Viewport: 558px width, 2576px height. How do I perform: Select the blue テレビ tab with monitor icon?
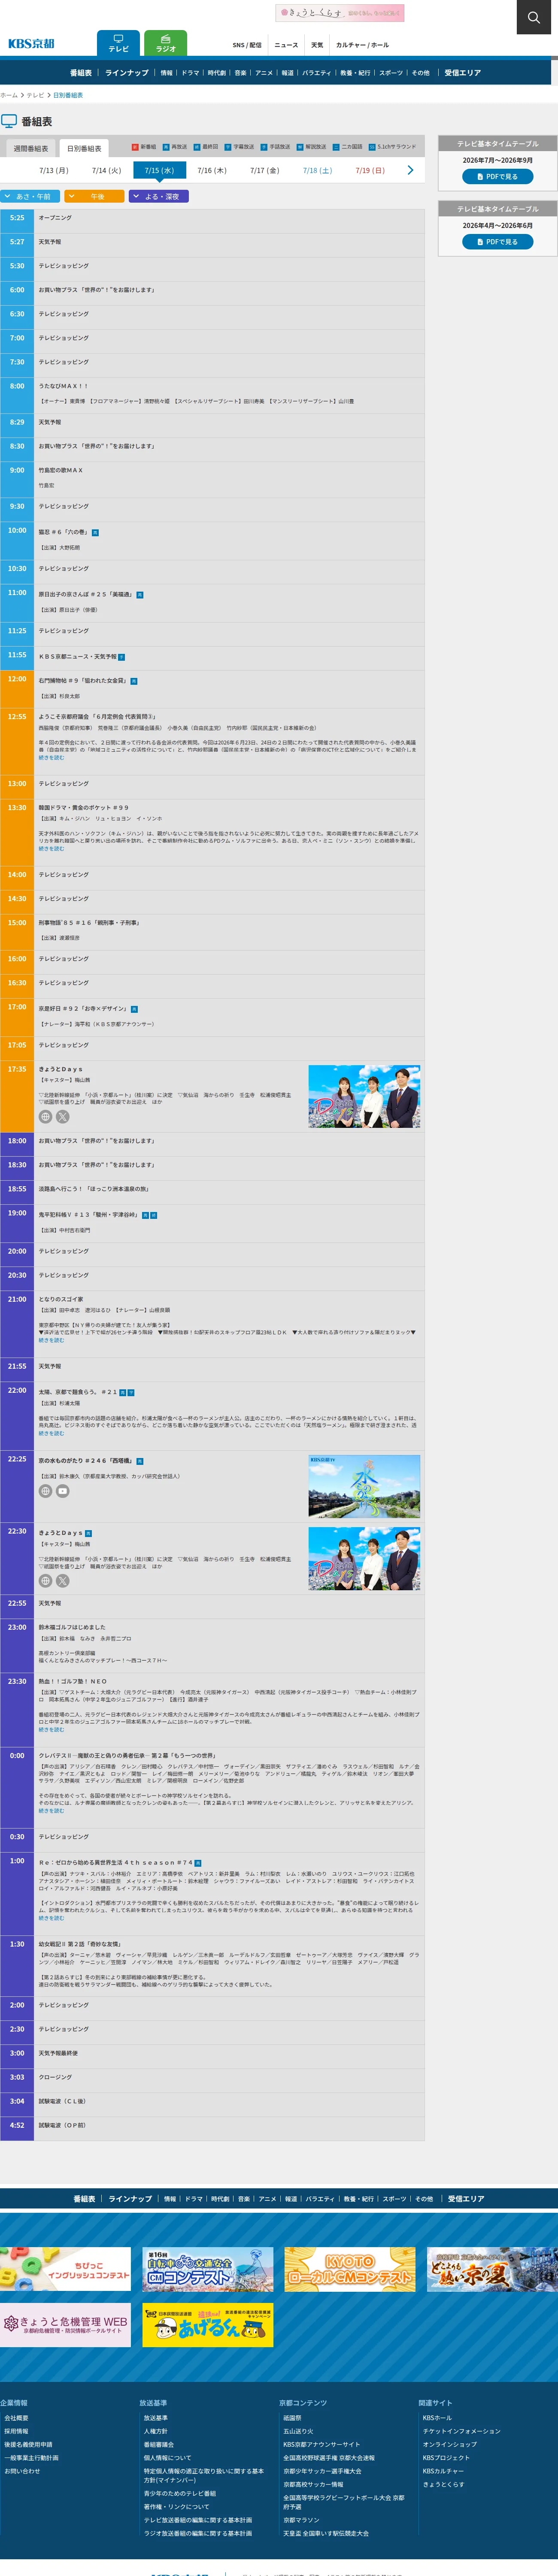tap(118, 43)
